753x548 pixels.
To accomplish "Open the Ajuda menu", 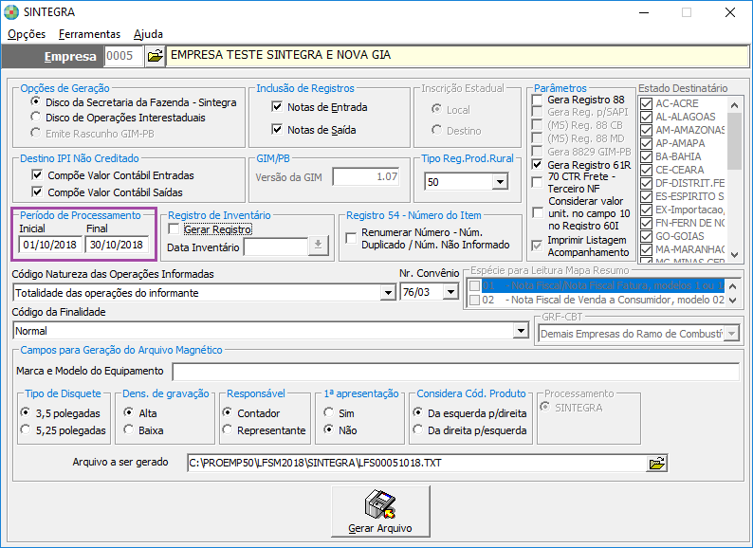I will click(x=148, y=34).
